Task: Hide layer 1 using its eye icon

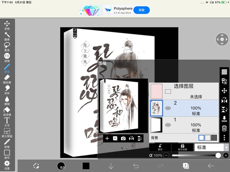Action: click(x=167, y=125)
